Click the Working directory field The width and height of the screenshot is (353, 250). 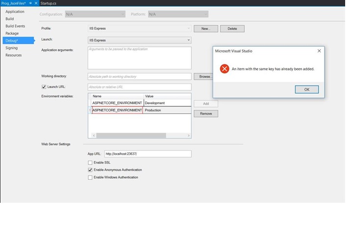coord(140,77)
